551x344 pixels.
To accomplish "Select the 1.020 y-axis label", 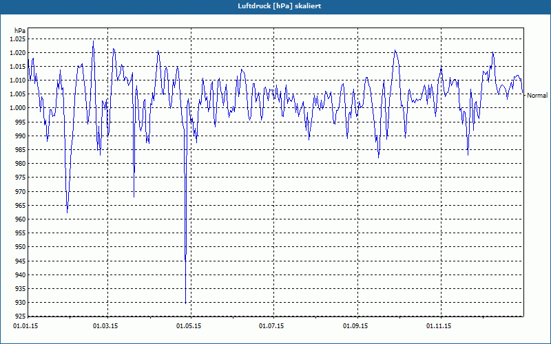I will [18, 53].
